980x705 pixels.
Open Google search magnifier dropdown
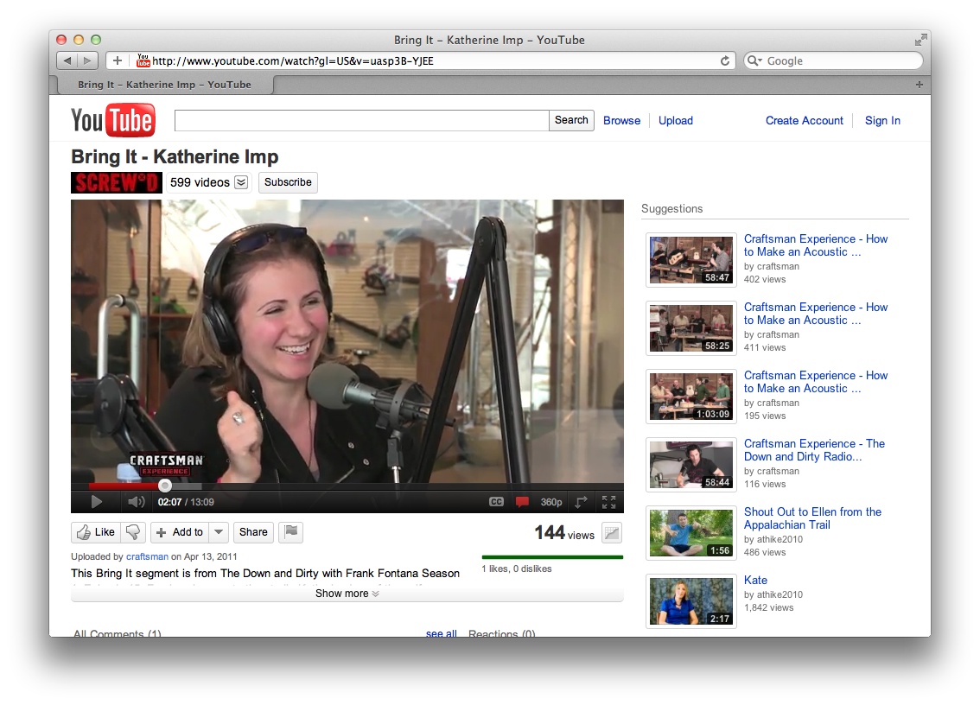click(754, 60)
